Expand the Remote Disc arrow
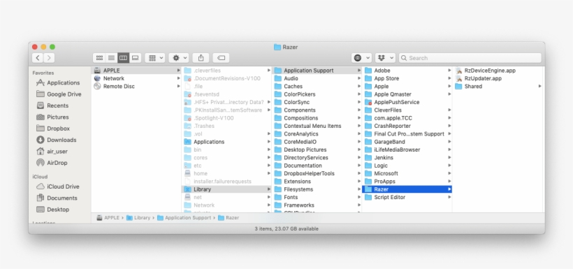This screenshot has height=269, width=573. [x=179, y=86]
